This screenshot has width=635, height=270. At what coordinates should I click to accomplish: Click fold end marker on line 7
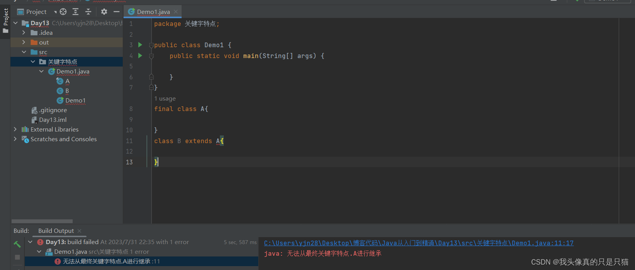click(x=151, y=88)
